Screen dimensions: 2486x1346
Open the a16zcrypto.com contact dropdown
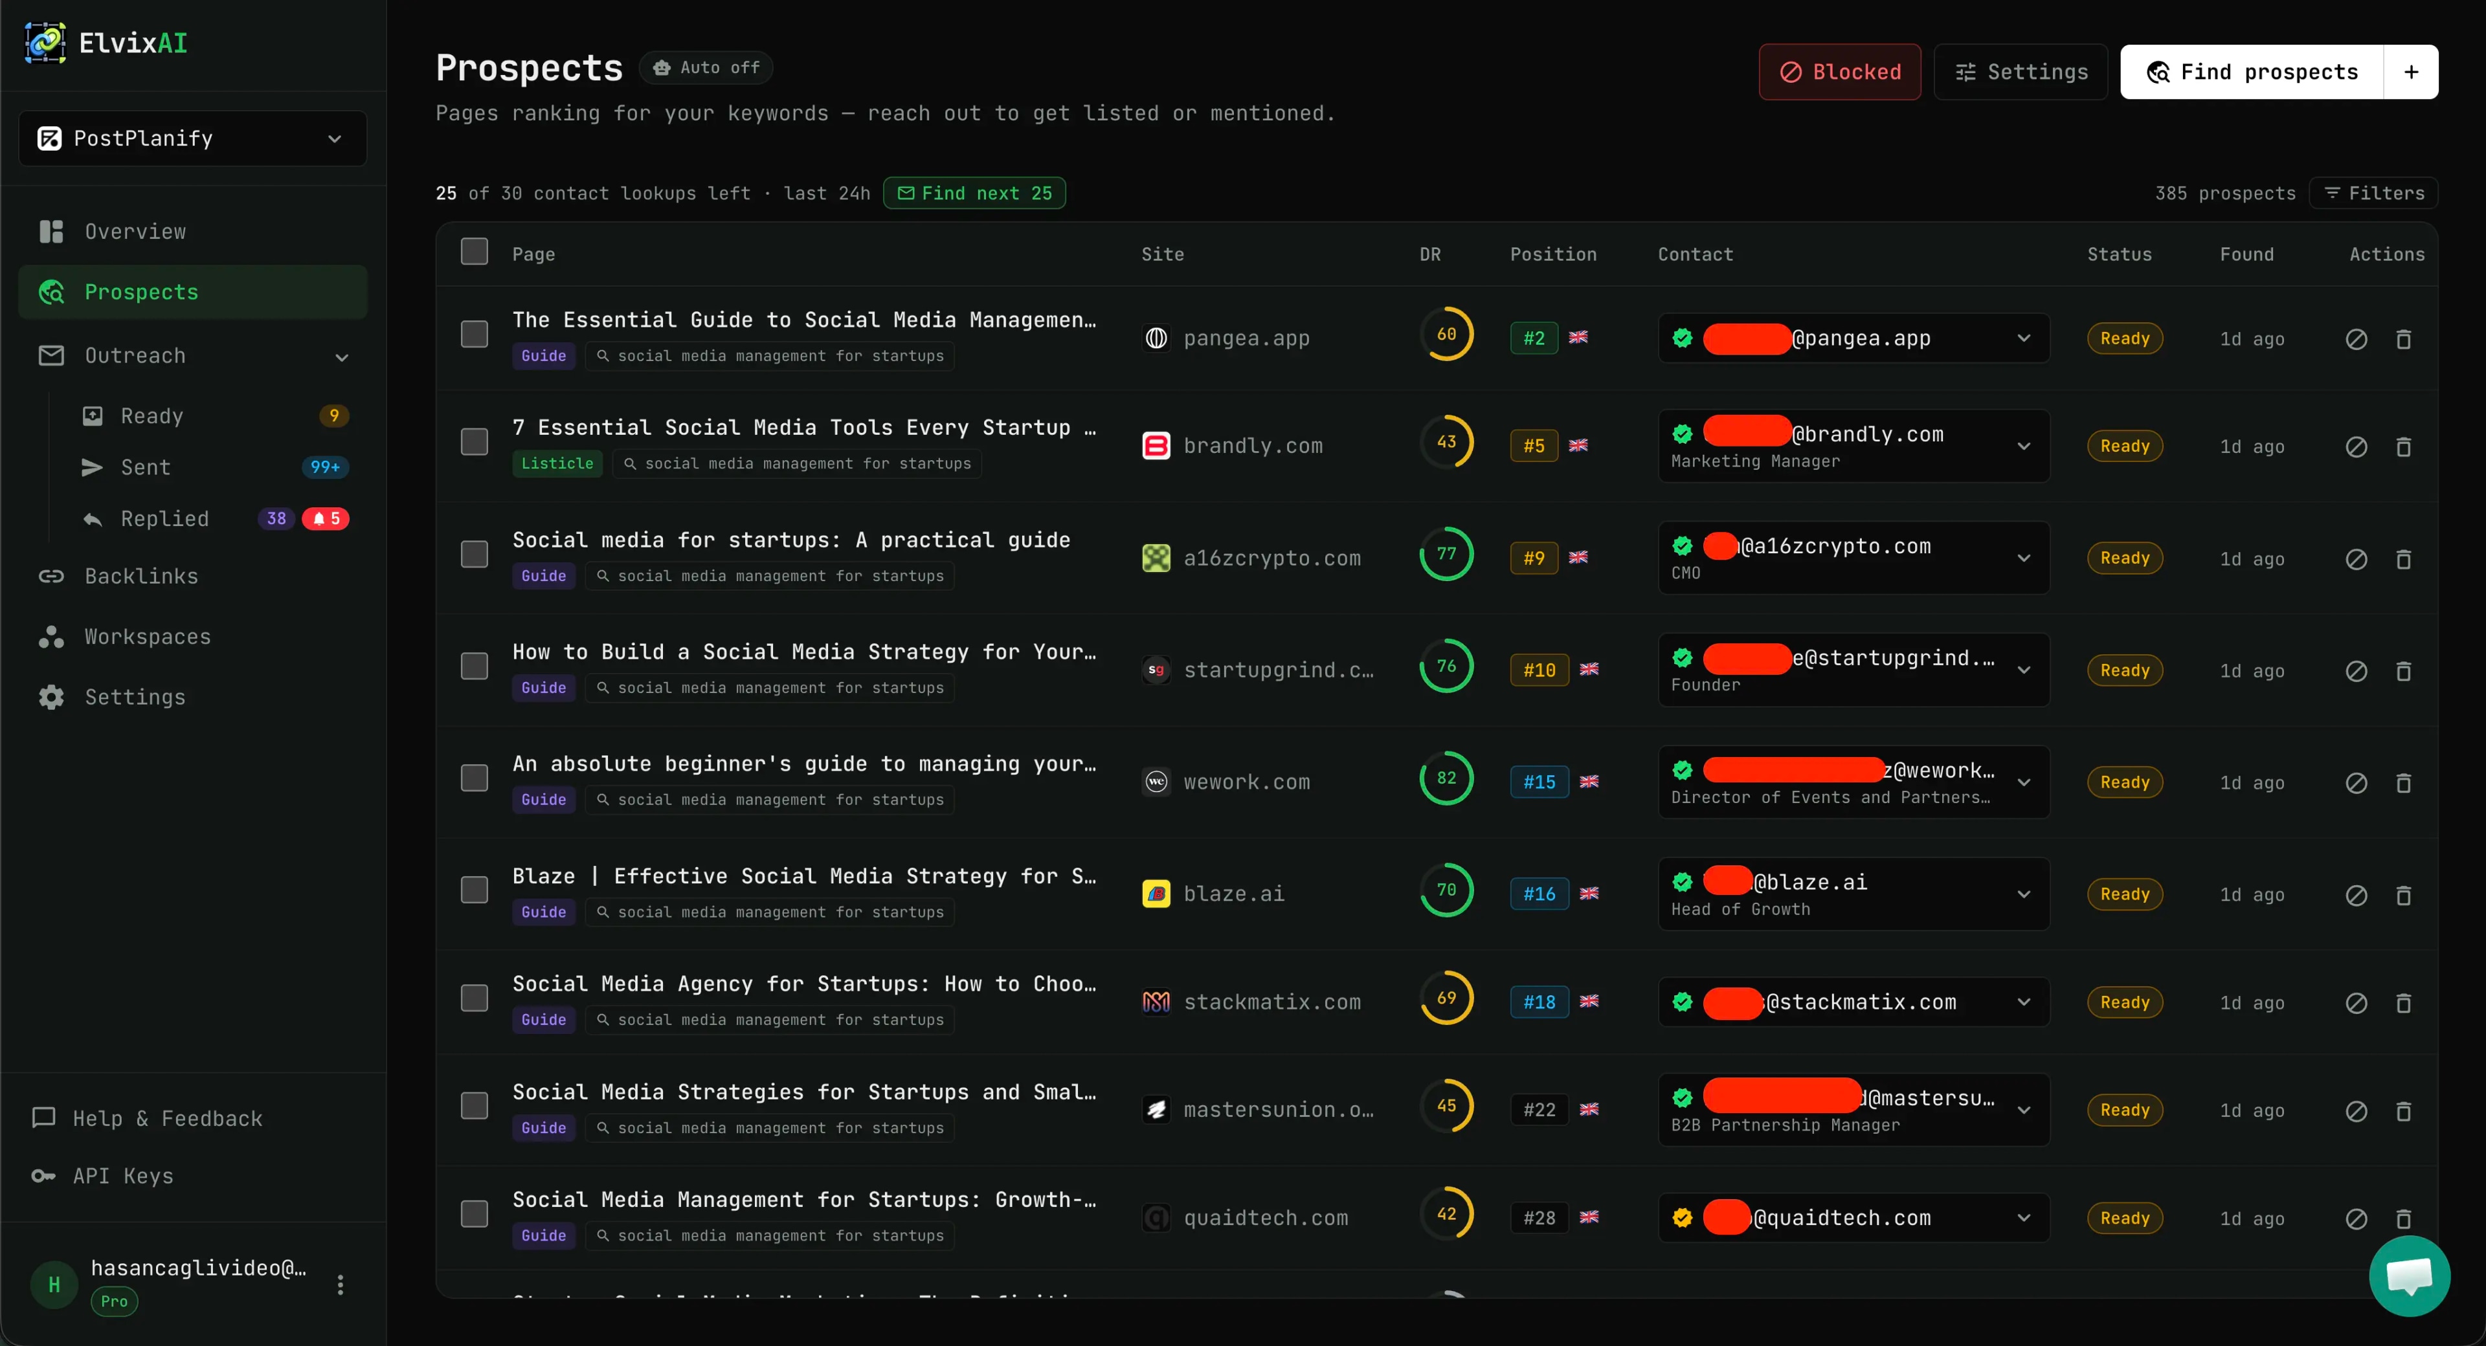2022,558
